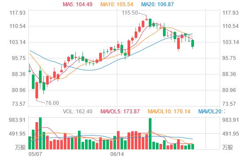Click the left 万股 unit label

pyautogui.click(x=20, y=147)
